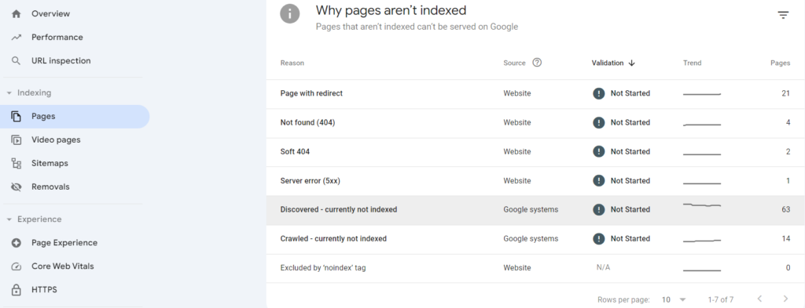
Task: Click the Core Web Vitals gauge icon
Action: point(16,266)
